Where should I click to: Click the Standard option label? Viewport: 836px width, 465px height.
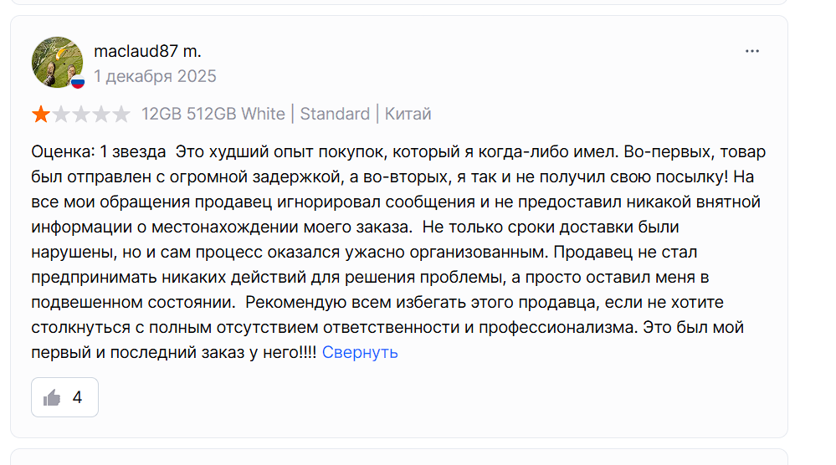click(x=335, y=114)
